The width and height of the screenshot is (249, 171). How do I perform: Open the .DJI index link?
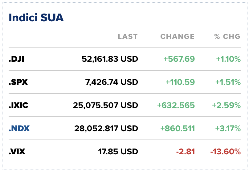click(16, 59)
